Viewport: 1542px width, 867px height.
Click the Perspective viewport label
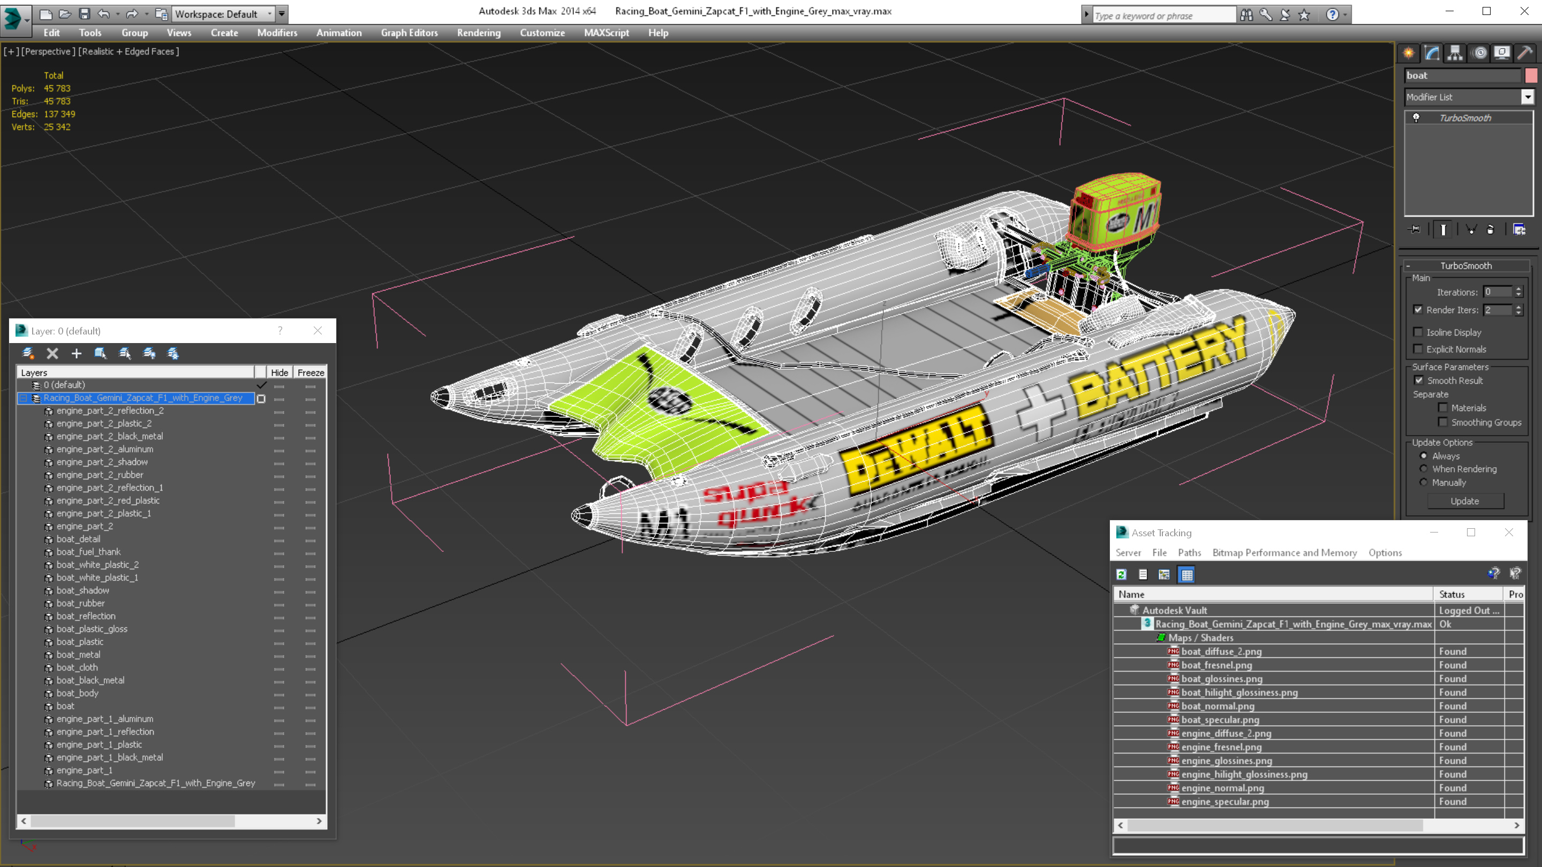pos(49,51)
